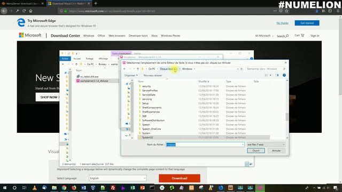Open Developer tools link in nav
342x192 pixels.
coord(138,36)
